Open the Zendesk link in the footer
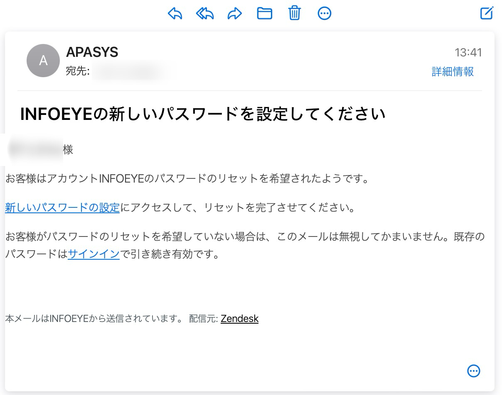This screenshot has width=502, height=395. click(x=239, y=319)
